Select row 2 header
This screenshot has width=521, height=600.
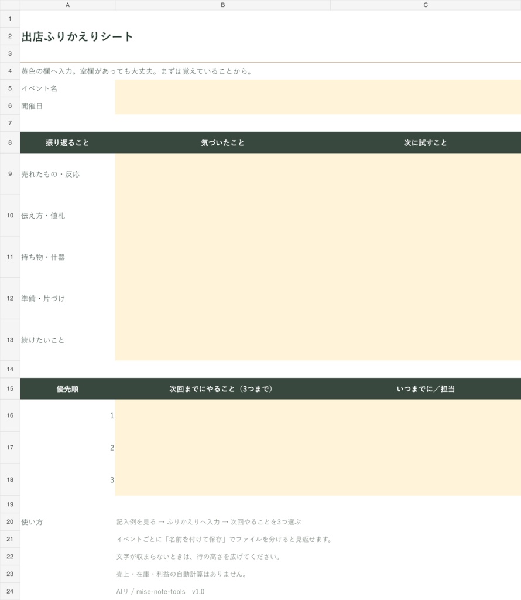[10, 36]
